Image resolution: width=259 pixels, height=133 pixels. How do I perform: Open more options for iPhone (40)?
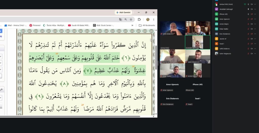tap(255, 14)
